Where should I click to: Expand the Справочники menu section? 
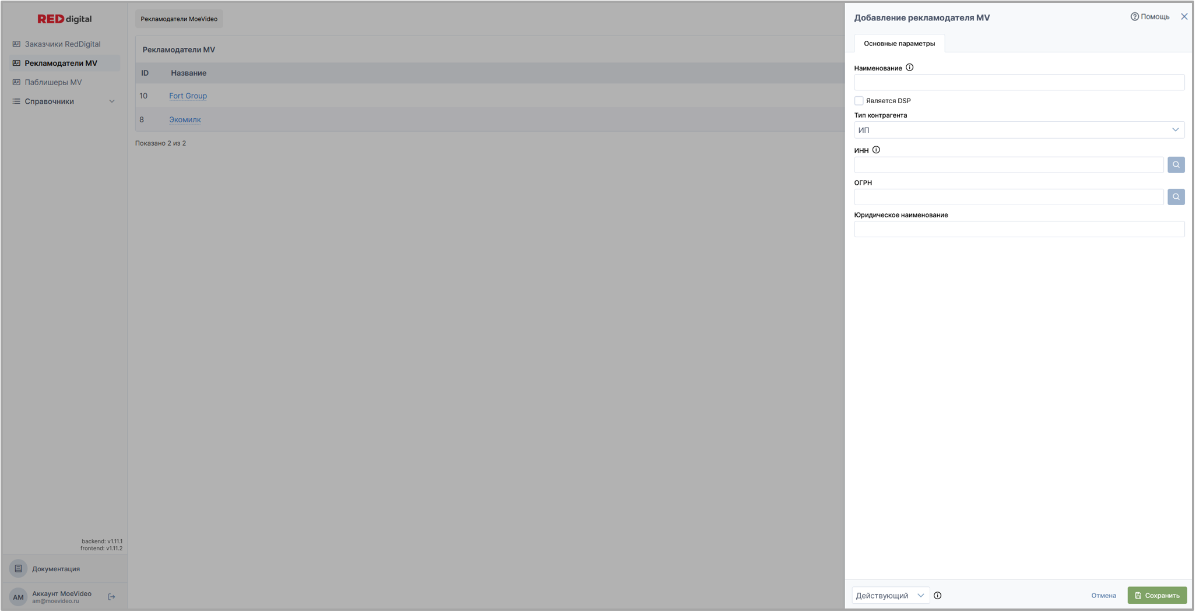tap(64, 101)
